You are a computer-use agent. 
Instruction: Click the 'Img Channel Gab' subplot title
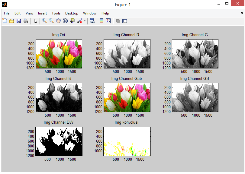click(127, 78)
